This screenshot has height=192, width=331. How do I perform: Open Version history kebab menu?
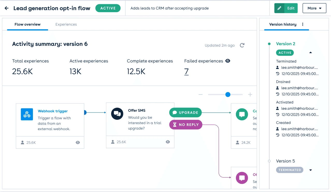coord(303,24)
